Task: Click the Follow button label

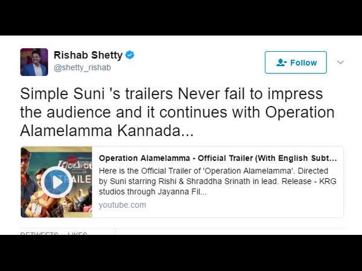Action: tap(303, 63)
